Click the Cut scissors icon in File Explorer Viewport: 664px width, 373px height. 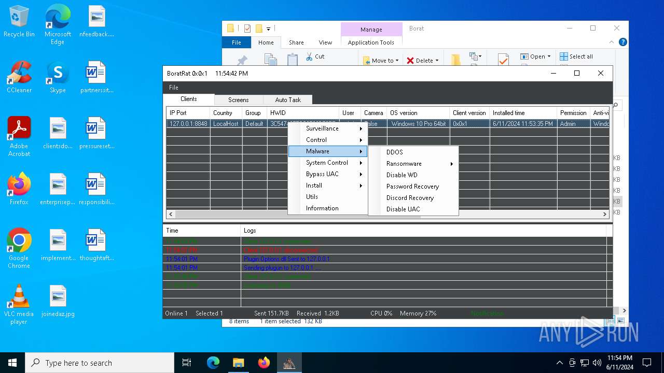309,56
